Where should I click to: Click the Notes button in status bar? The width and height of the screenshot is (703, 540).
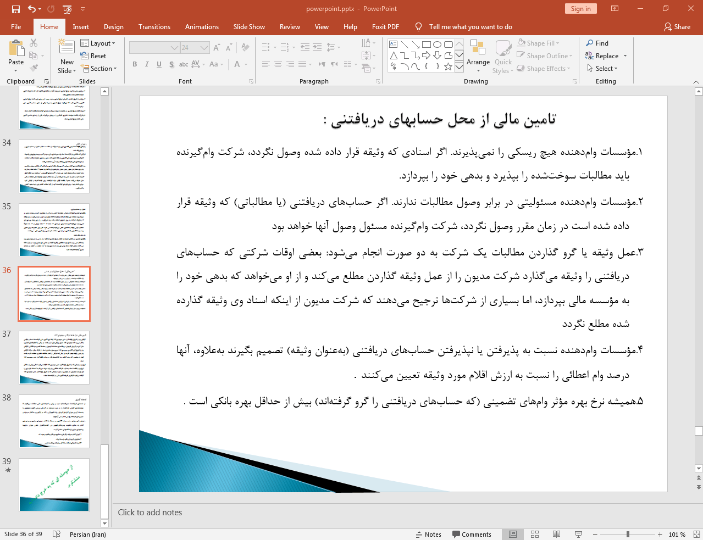coord(429,534)
